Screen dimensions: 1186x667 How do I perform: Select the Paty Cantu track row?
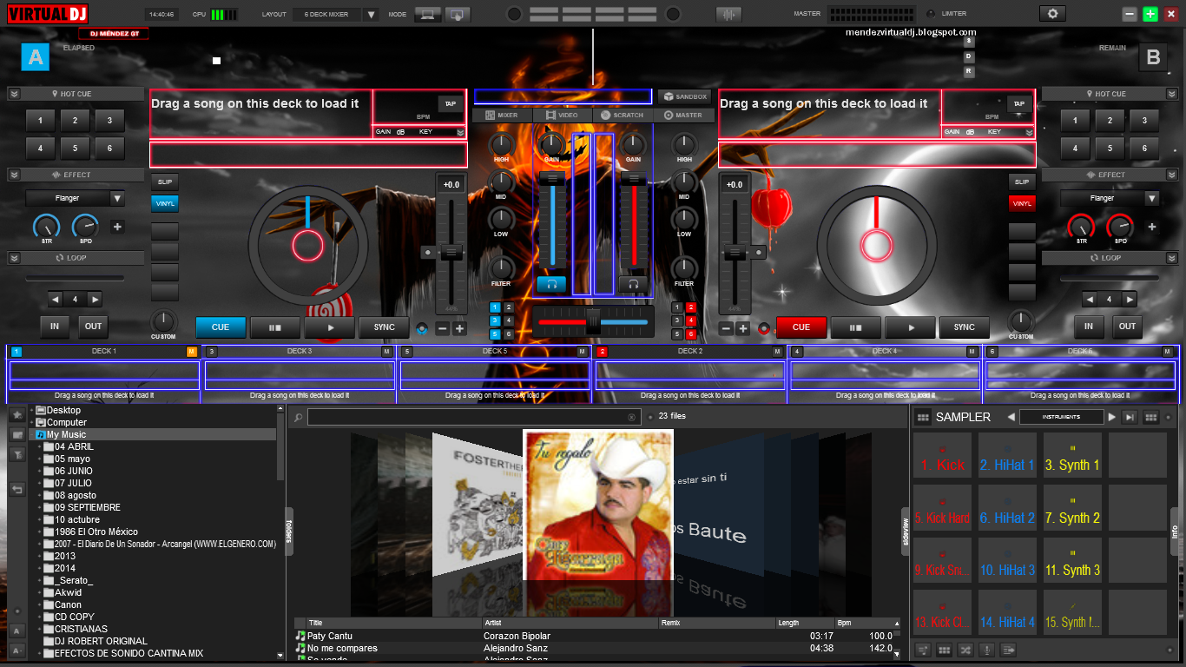pyautogui.click(x=597, y=636)
